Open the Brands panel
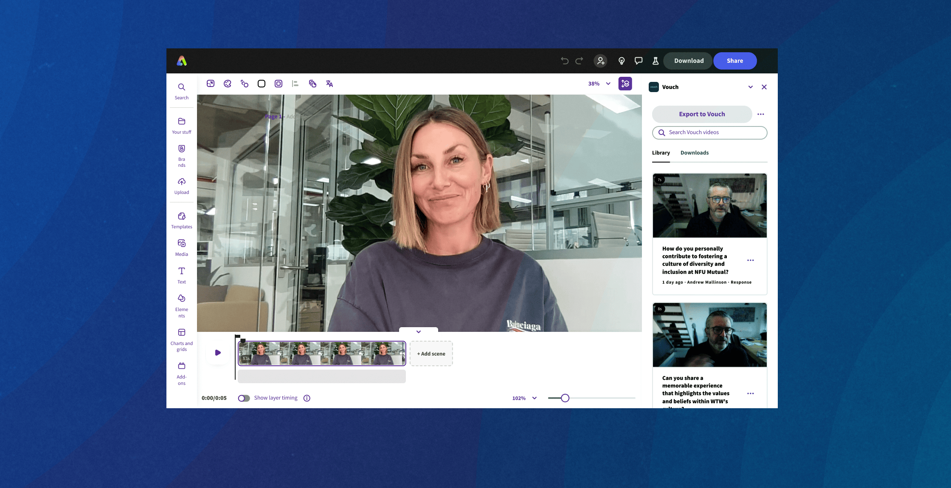This screenshot has width=951, height=488. (x=182, y=156)
